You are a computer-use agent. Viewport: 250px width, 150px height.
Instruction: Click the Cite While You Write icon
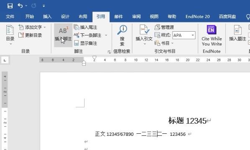click(211, 30)
